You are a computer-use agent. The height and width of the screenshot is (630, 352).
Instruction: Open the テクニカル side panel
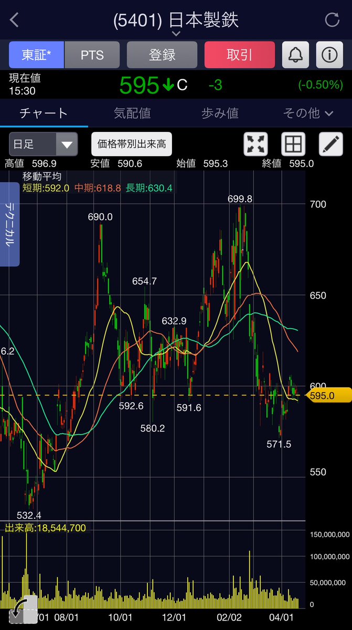(x=9, y=224)
